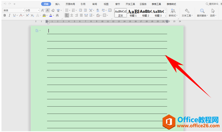222x132 pixels.
Task: Apply the 正文 (Normal) style
Action: pos(120,13)
